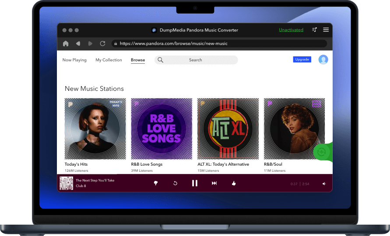Replay the current track
The image size is (390, 236).
[x=175, y=183]
